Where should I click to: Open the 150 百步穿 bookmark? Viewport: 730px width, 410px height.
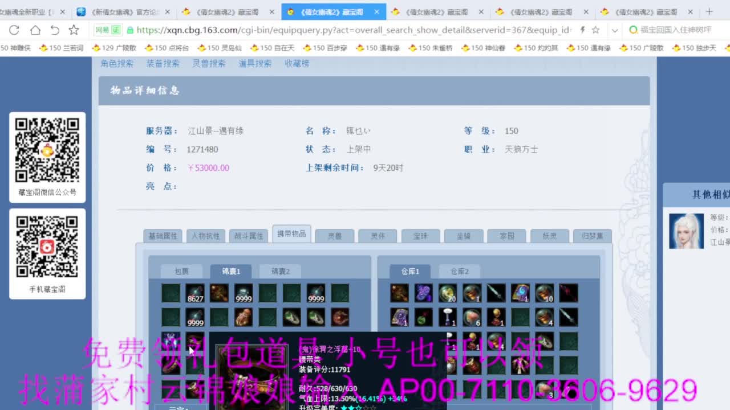click(x=325, y=48)
